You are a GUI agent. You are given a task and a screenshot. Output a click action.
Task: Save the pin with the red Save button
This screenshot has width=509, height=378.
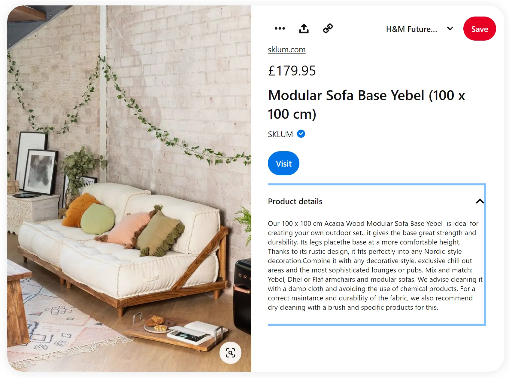tap(480, 29)
